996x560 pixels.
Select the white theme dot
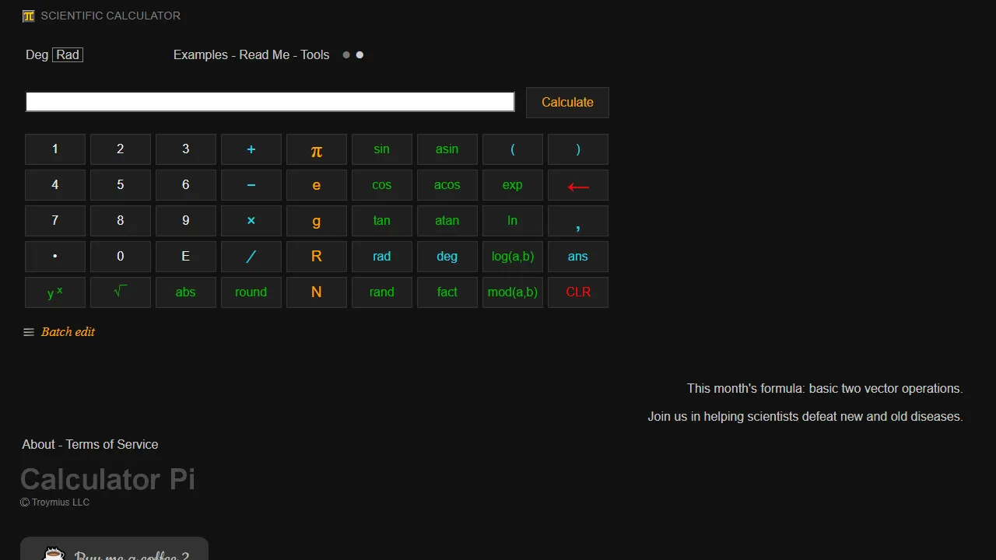[x=359, y=54]
